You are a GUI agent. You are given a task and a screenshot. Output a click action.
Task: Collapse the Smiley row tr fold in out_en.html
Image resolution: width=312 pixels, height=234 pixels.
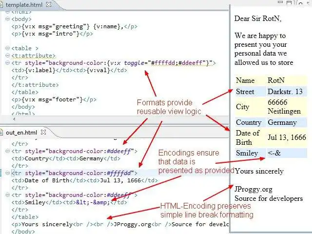[7, 195]
